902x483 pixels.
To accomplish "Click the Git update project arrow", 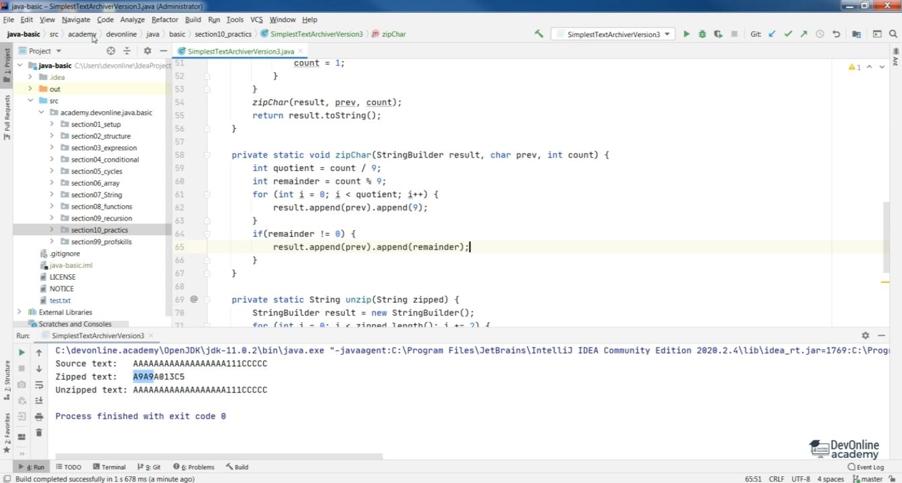I will (x=772, y=34).
